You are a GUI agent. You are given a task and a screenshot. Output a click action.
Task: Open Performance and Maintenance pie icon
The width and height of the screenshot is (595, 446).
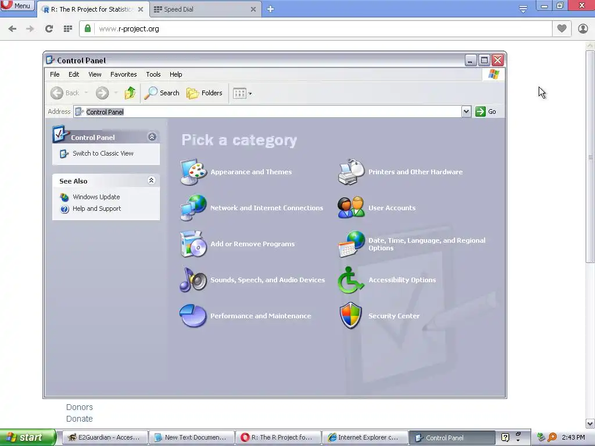tap(193, 315)
